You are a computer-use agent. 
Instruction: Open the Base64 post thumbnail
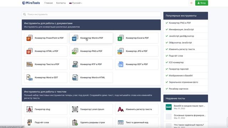[169, 107]
